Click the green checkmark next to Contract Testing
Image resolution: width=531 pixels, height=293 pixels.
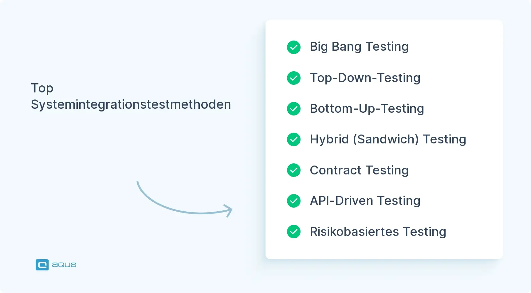click(x=294, y=170)
